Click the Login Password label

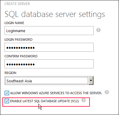[x=18, y=40]
